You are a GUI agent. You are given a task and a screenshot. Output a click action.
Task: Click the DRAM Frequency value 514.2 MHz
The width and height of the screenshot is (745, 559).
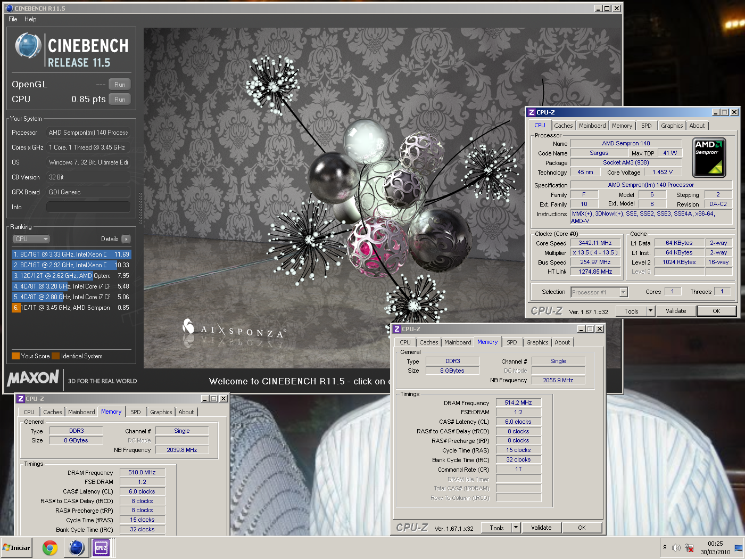tap(518, 403)
